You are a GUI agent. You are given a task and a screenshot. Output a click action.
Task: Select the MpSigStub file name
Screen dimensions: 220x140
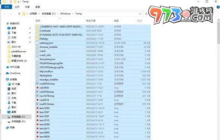(46, 75)
